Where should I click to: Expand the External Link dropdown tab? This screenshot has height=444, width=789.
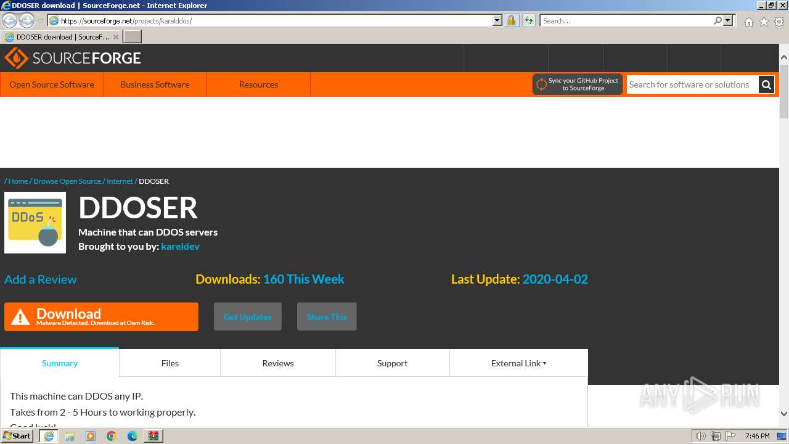[x=518, y=363]
